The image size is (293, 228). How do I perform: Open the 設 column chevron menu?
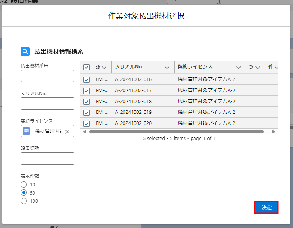pyautogui.click(x=258, y=67)
